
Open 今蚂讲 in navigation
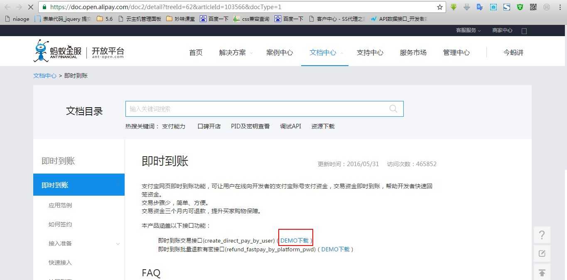pos(513,52)
